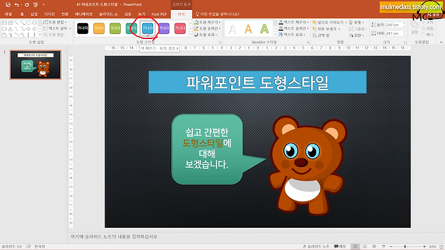This screenshot has width=445, height=250.
Task: Switch to the 전환 (Transitions) tab
Action: [65, 14]
